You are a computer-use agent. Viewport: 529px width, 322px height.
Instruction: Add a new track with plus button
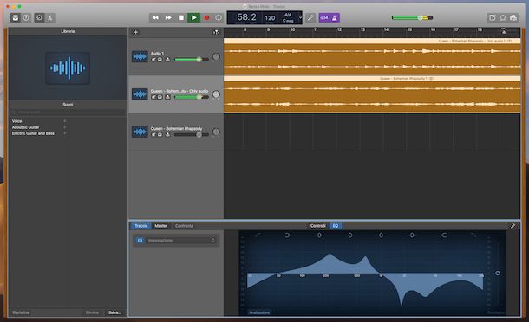tap(135, 32)
